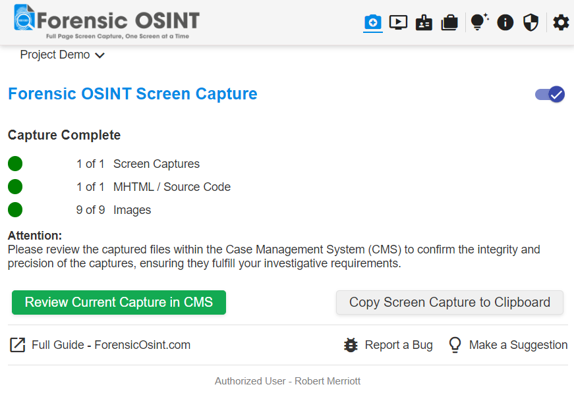This screenshot has height=393, width=574.
Task: Click Authorized User - Robert Merriott text
Action: pos(287,381)
